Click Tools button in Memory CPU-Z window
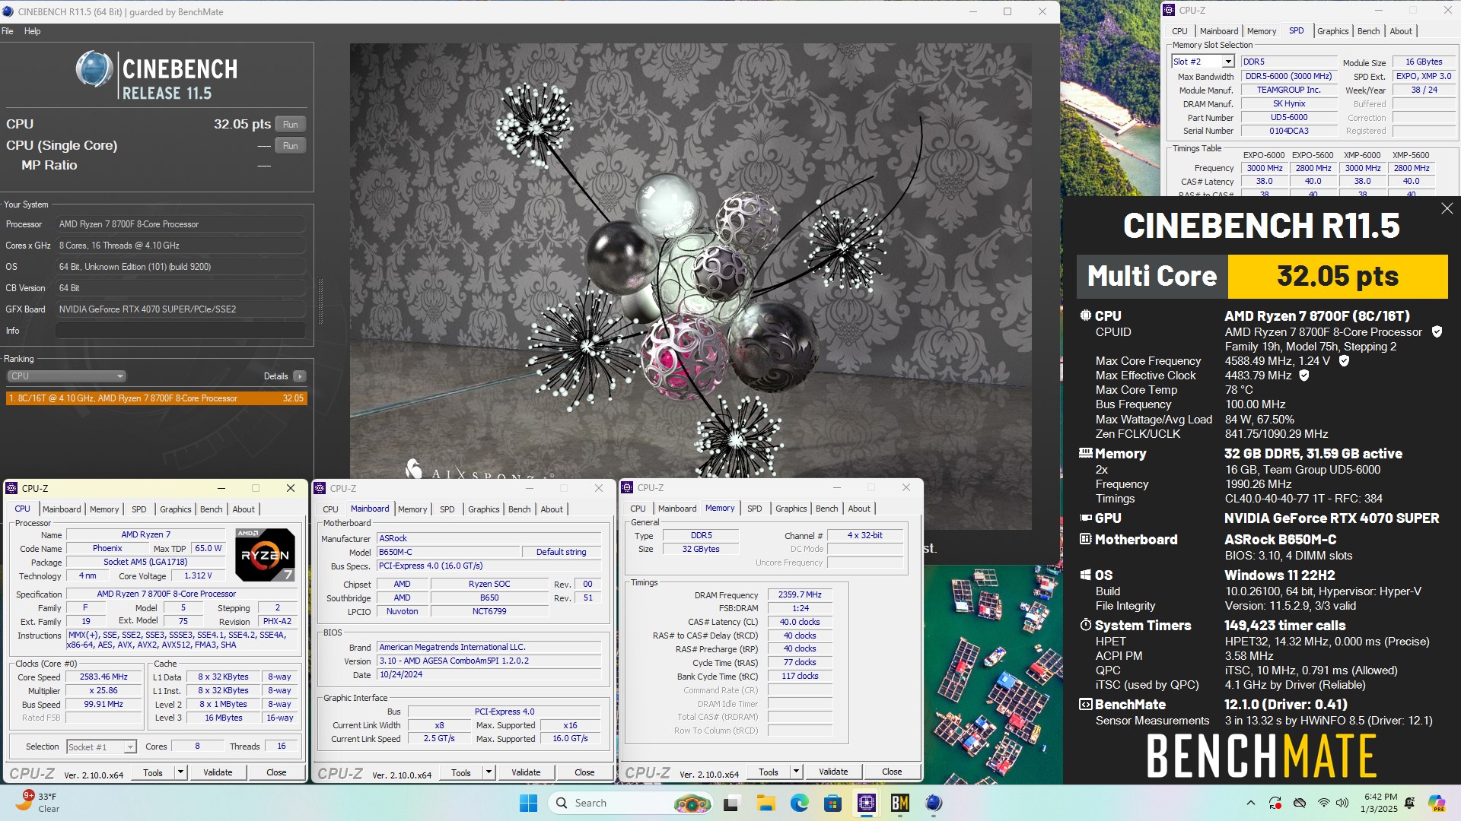Image resolution: width=1461 pixels, height=821 pixels. (x=769, y=772)
